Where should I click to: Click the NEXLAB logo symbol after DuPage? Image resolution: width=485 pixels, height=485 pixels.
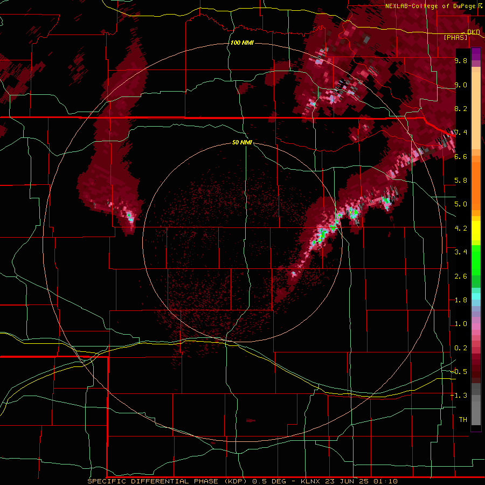pos(480,5)
